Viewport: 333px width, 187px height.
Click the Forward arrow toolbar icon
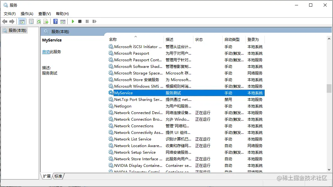(x=12, y=21)
